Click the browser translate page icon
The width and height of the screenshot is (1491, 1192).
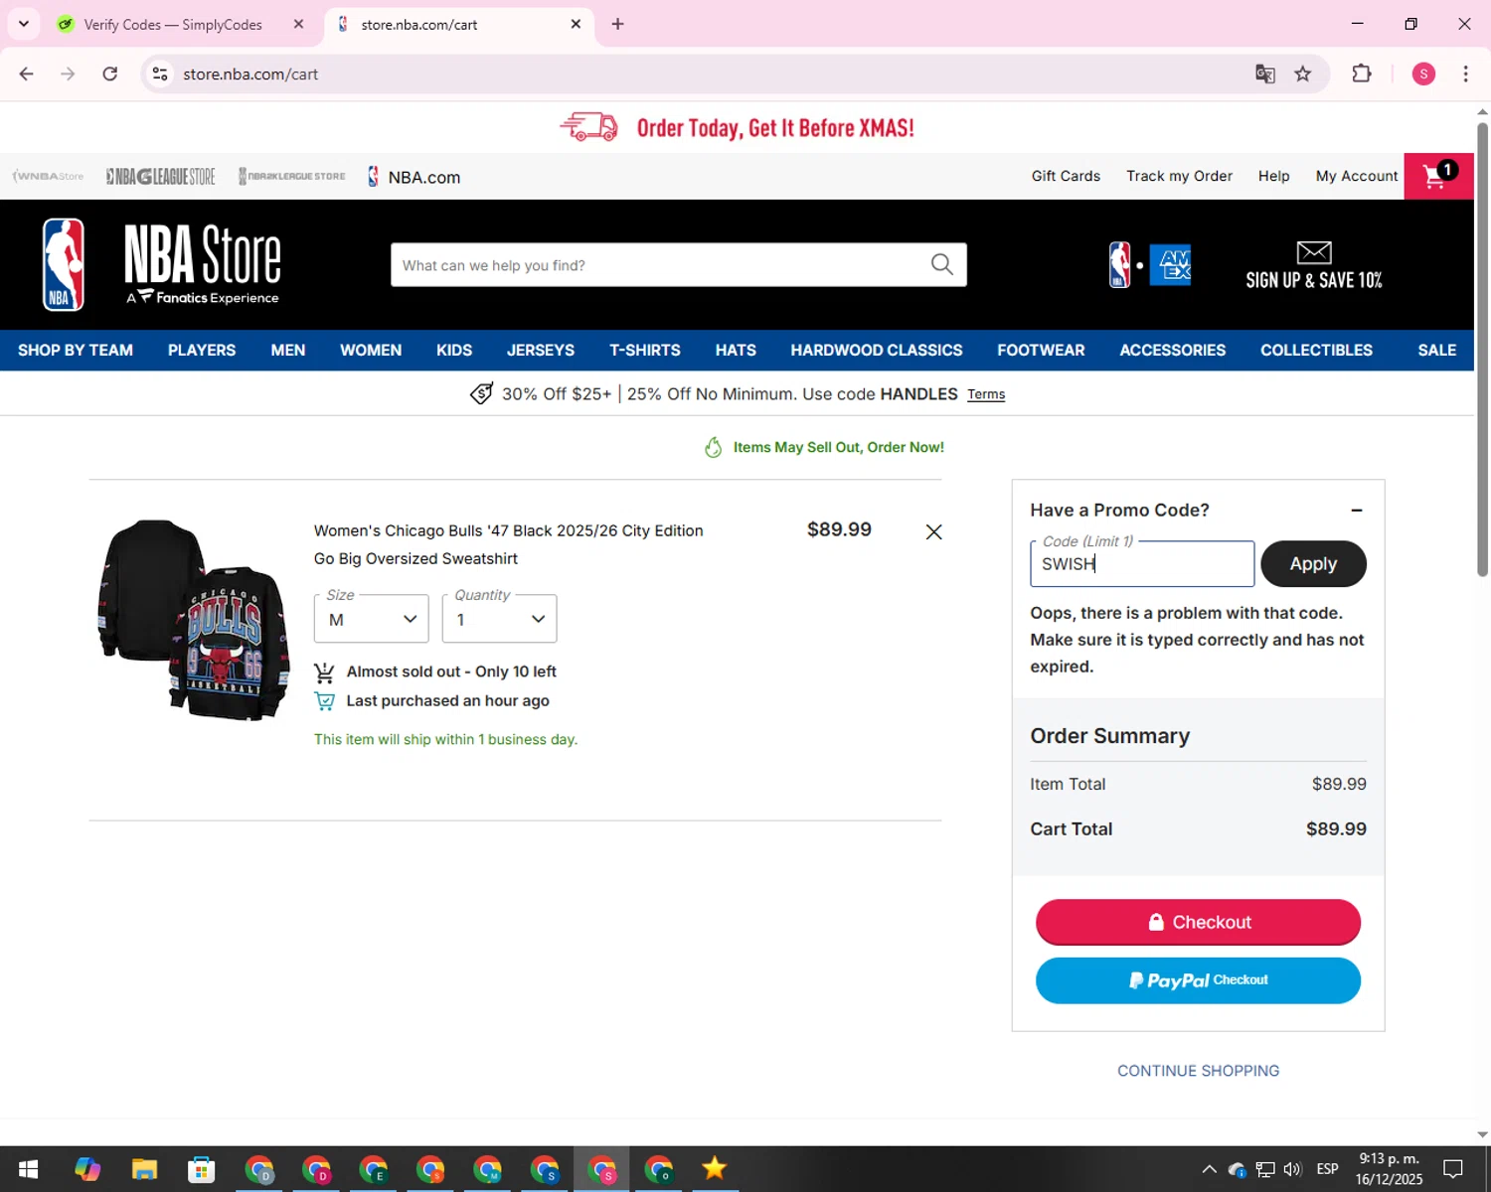tap(1264, 74)
